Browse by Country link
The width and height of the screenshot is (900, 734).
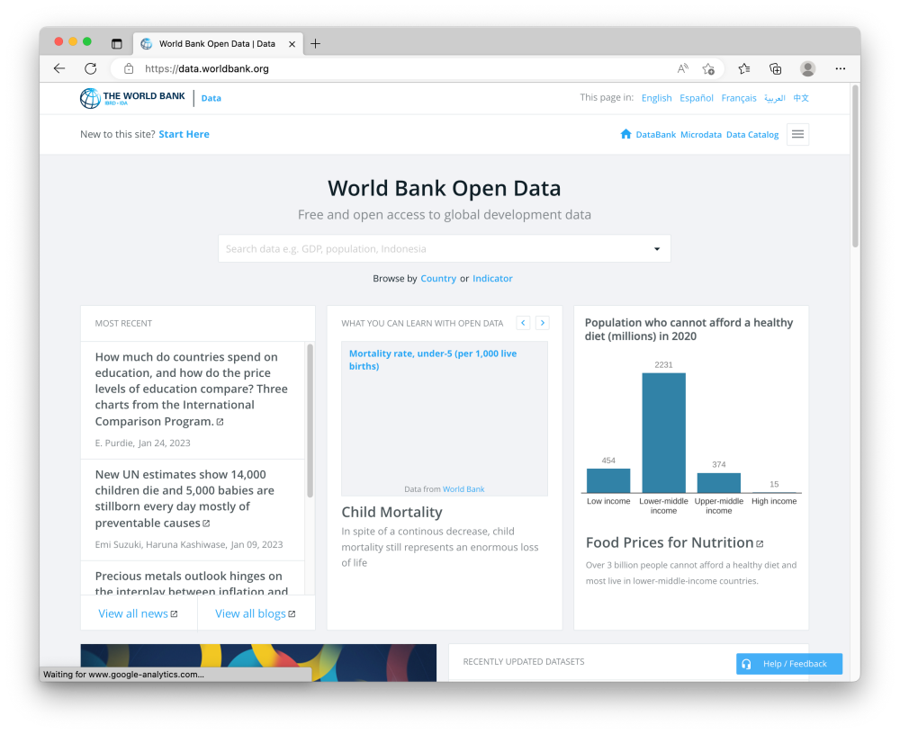438,278
